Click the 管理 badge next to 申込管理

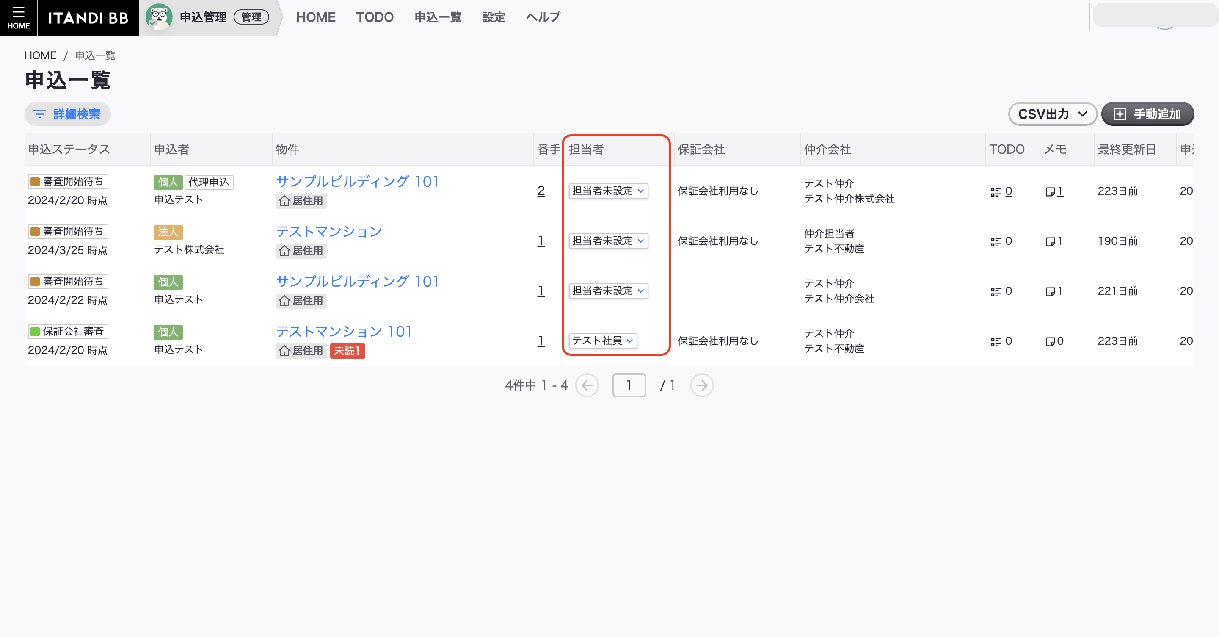[x=251, y=17]
